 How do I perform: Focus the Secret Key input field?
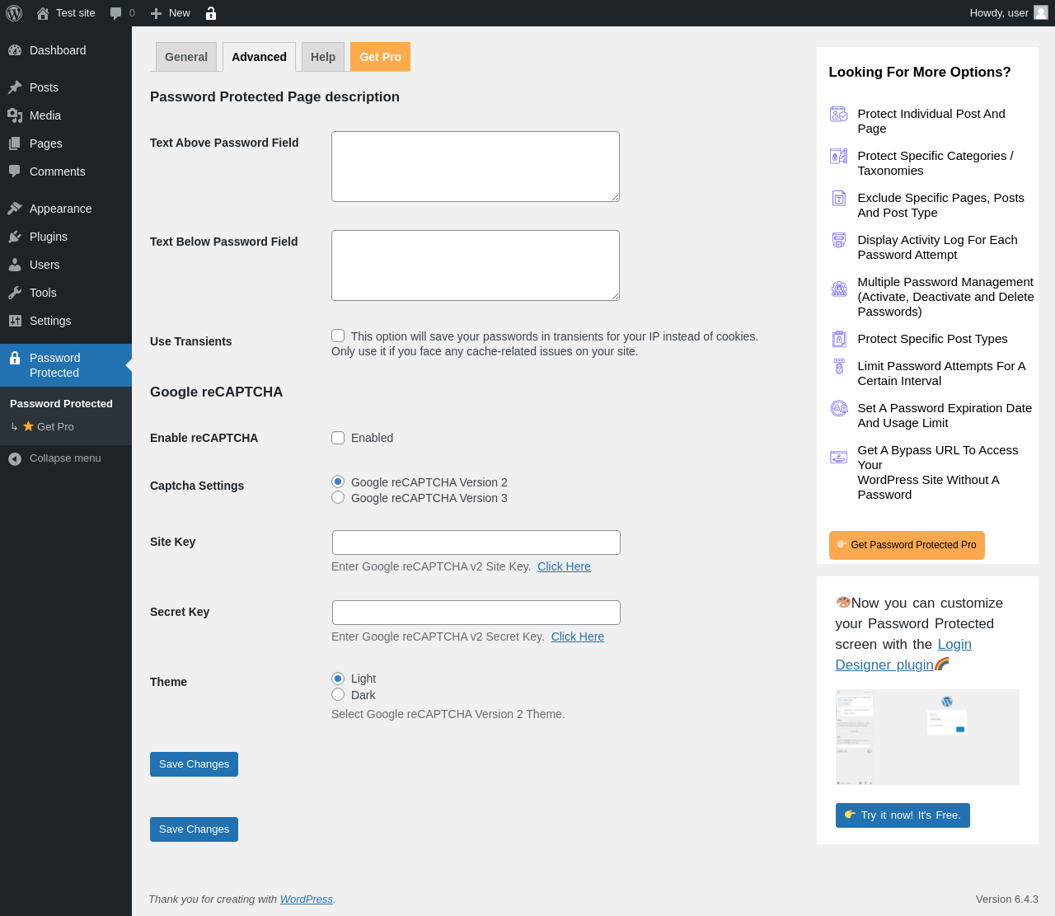coord(476,613)
